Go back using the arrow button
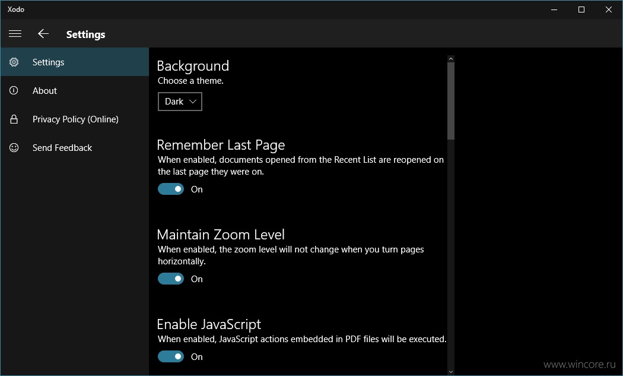Image resolution: width=623 pixels, height=376 pixels. click(43, 34)
